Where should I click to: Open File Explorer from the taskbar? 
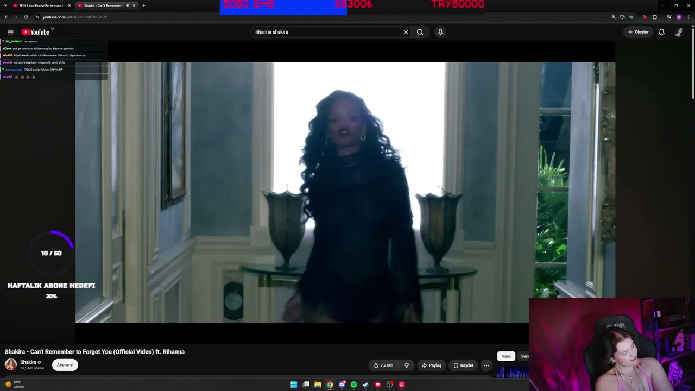tap(318, 384)
